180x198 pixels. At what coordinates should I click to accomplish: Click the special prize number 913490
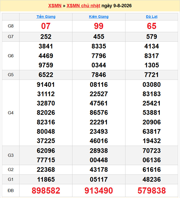[x=99, y=190]
